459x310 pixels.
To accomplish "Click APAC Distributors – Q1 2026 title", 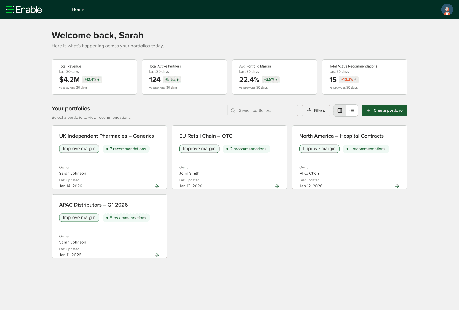I will (93, 205).
